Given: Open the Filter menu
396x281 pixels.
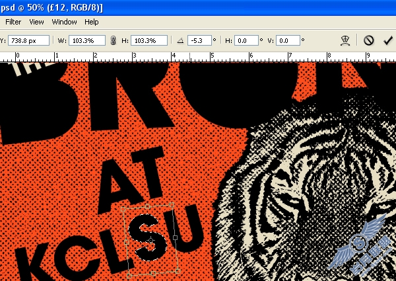Looking at the screenshot, I should click(x=13, y=22).
